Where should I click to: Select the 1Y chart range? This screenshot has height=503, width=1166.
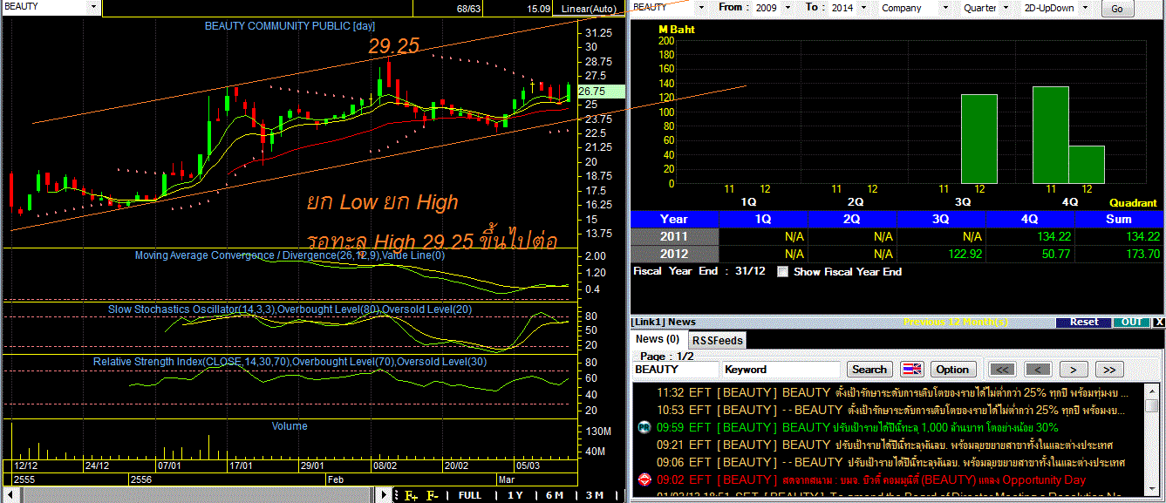[515, 495]
